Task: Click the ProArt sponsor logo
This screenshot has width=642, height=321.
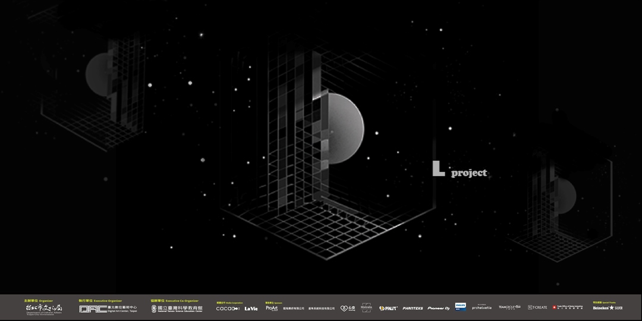Action: [272, 308]
